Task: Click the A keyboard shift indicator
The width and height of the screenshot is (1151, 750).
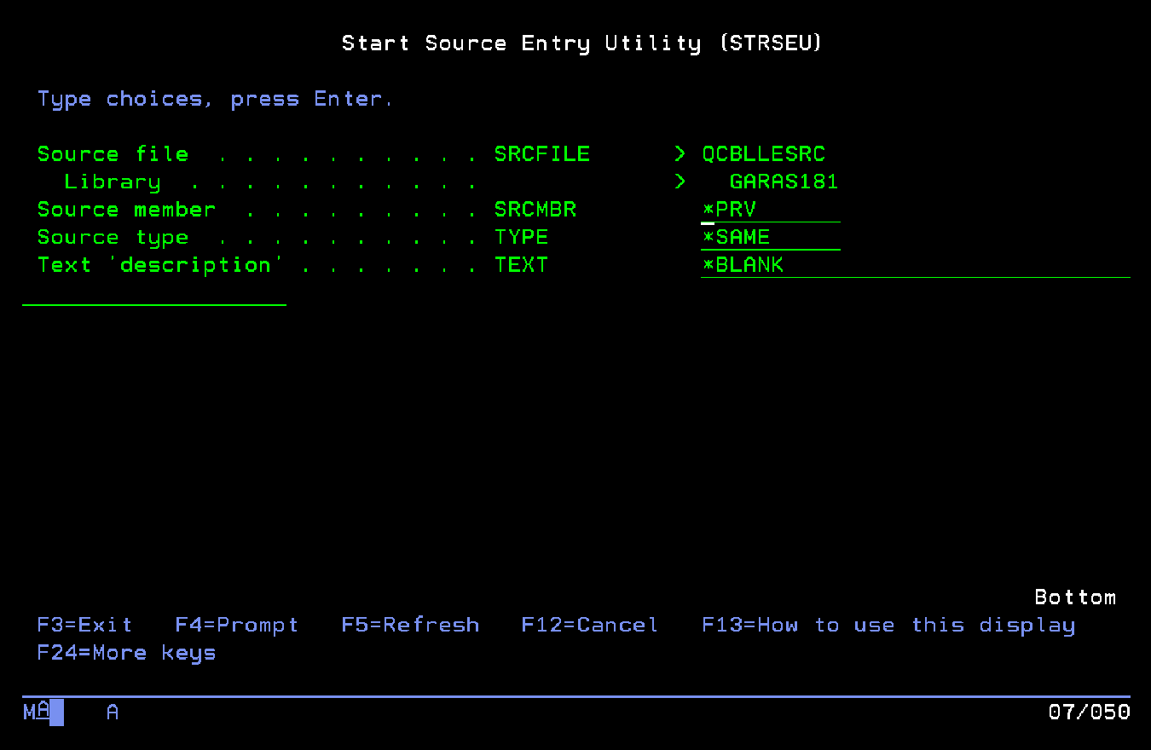Action: coord(112,712)
